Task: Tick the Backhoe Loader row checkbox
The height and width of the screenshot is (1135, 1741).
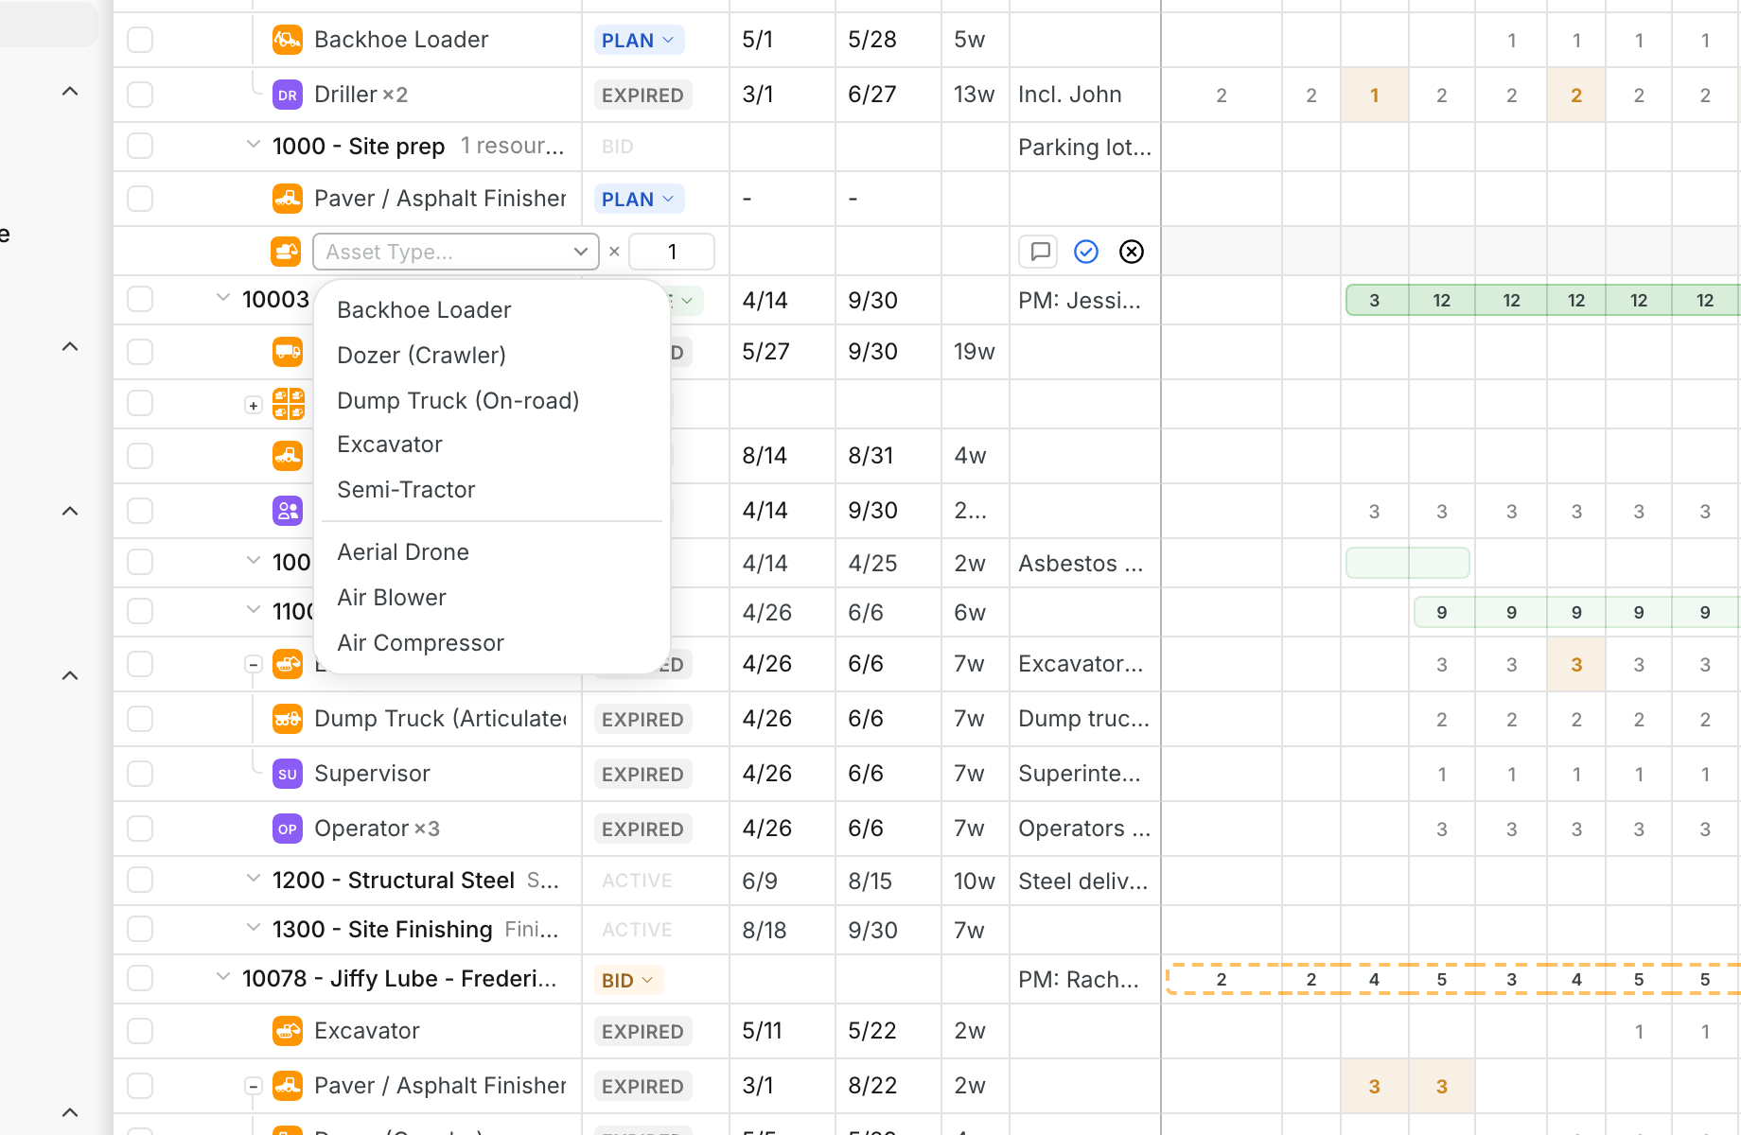Action: 140,40
